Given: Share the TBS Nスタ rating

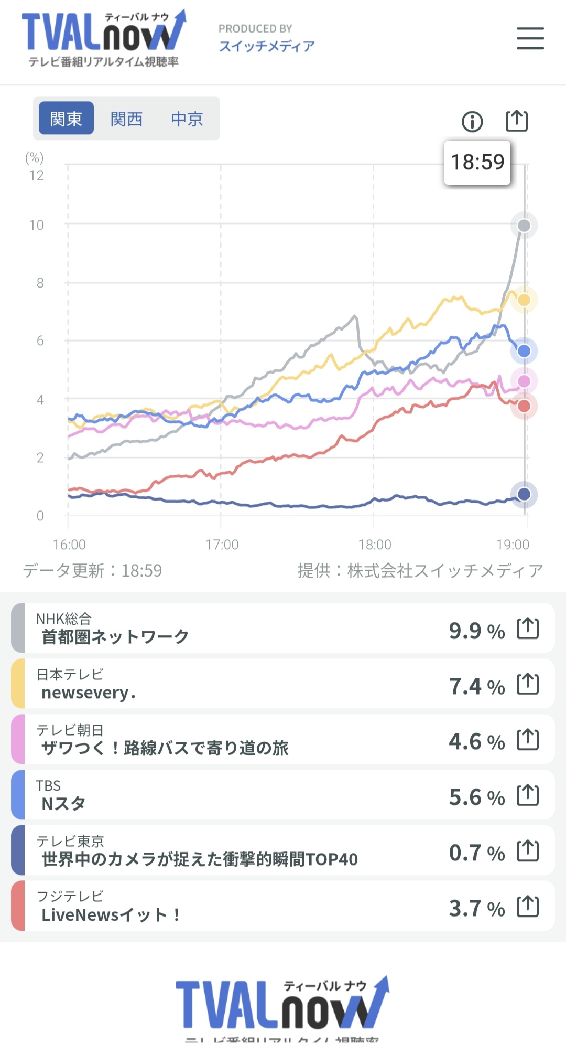Looking at the screenshot, I should (x=527, y=795).
